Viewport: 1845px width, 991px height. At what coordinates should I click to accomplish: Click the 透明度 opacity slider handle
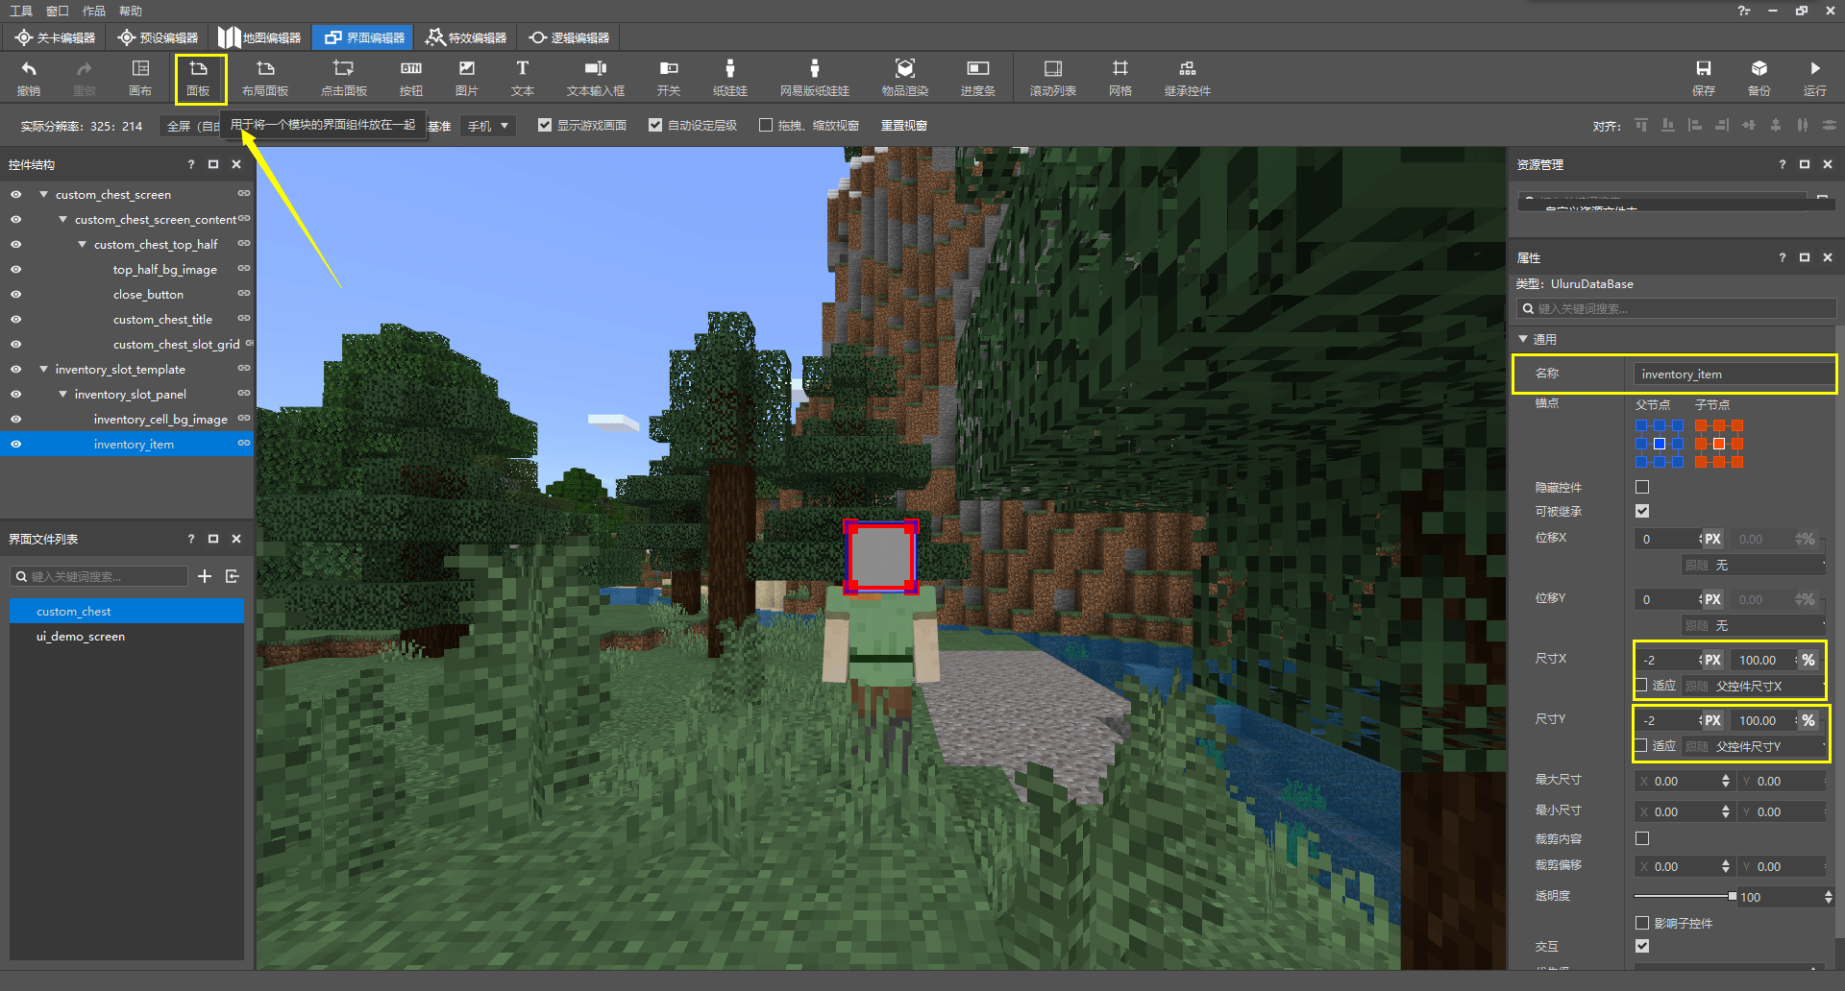pos(1733,896)
